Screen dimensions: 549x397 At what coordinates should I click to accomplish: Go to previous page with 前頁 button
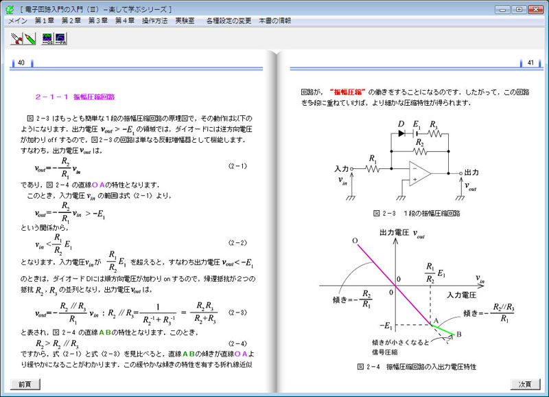pyautogui.click(x=25, y=384)
